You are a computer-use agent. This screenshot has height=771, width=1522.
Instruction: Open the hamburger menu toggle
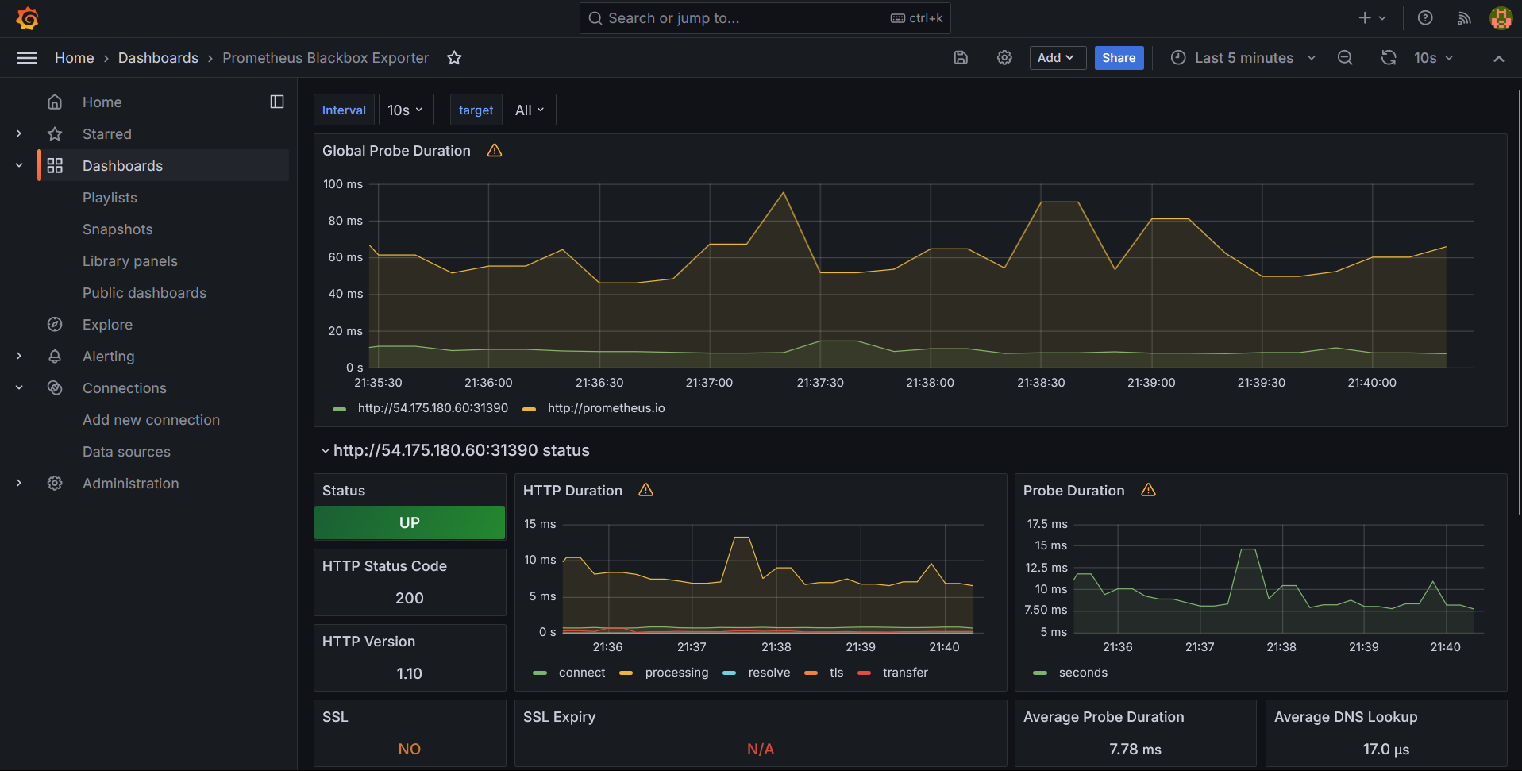click(x=27, y=58)
